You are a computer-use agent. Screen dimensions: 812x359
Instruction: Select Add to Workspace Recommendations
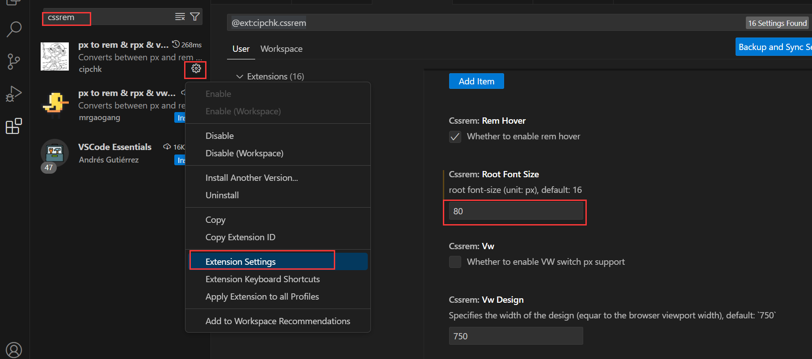click(278, 321)
